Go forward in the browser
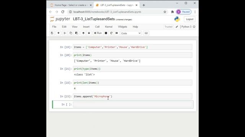 [x=57, y=12]
